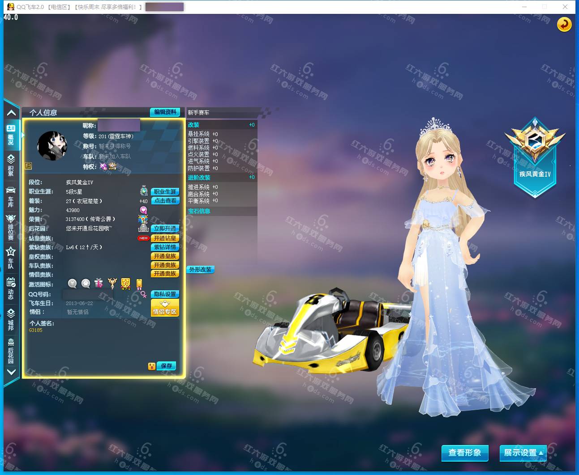Viewport: 579px width, 475px height.
Task: Click the trophy icon in 激活图标 row
Action: 112,283
